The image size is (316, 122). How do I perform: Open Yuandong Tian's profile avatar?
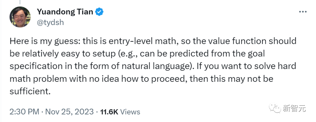[x=20, y=17]
